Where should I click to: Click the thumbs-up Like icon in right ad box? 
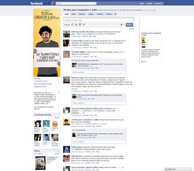point(142,62)
